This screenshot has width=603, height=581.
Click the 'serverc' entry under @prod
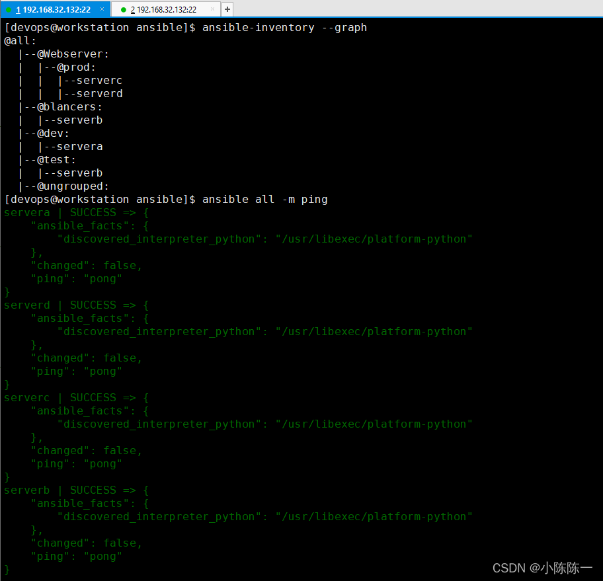click(99, 81)
